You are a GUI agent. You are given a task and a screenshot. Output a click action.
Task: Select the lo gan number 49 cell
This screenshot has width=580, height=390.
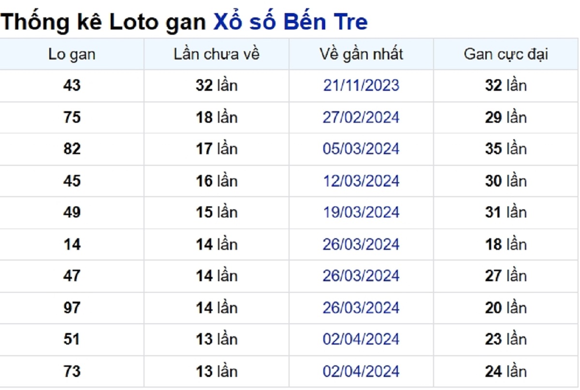coord(72,213)
